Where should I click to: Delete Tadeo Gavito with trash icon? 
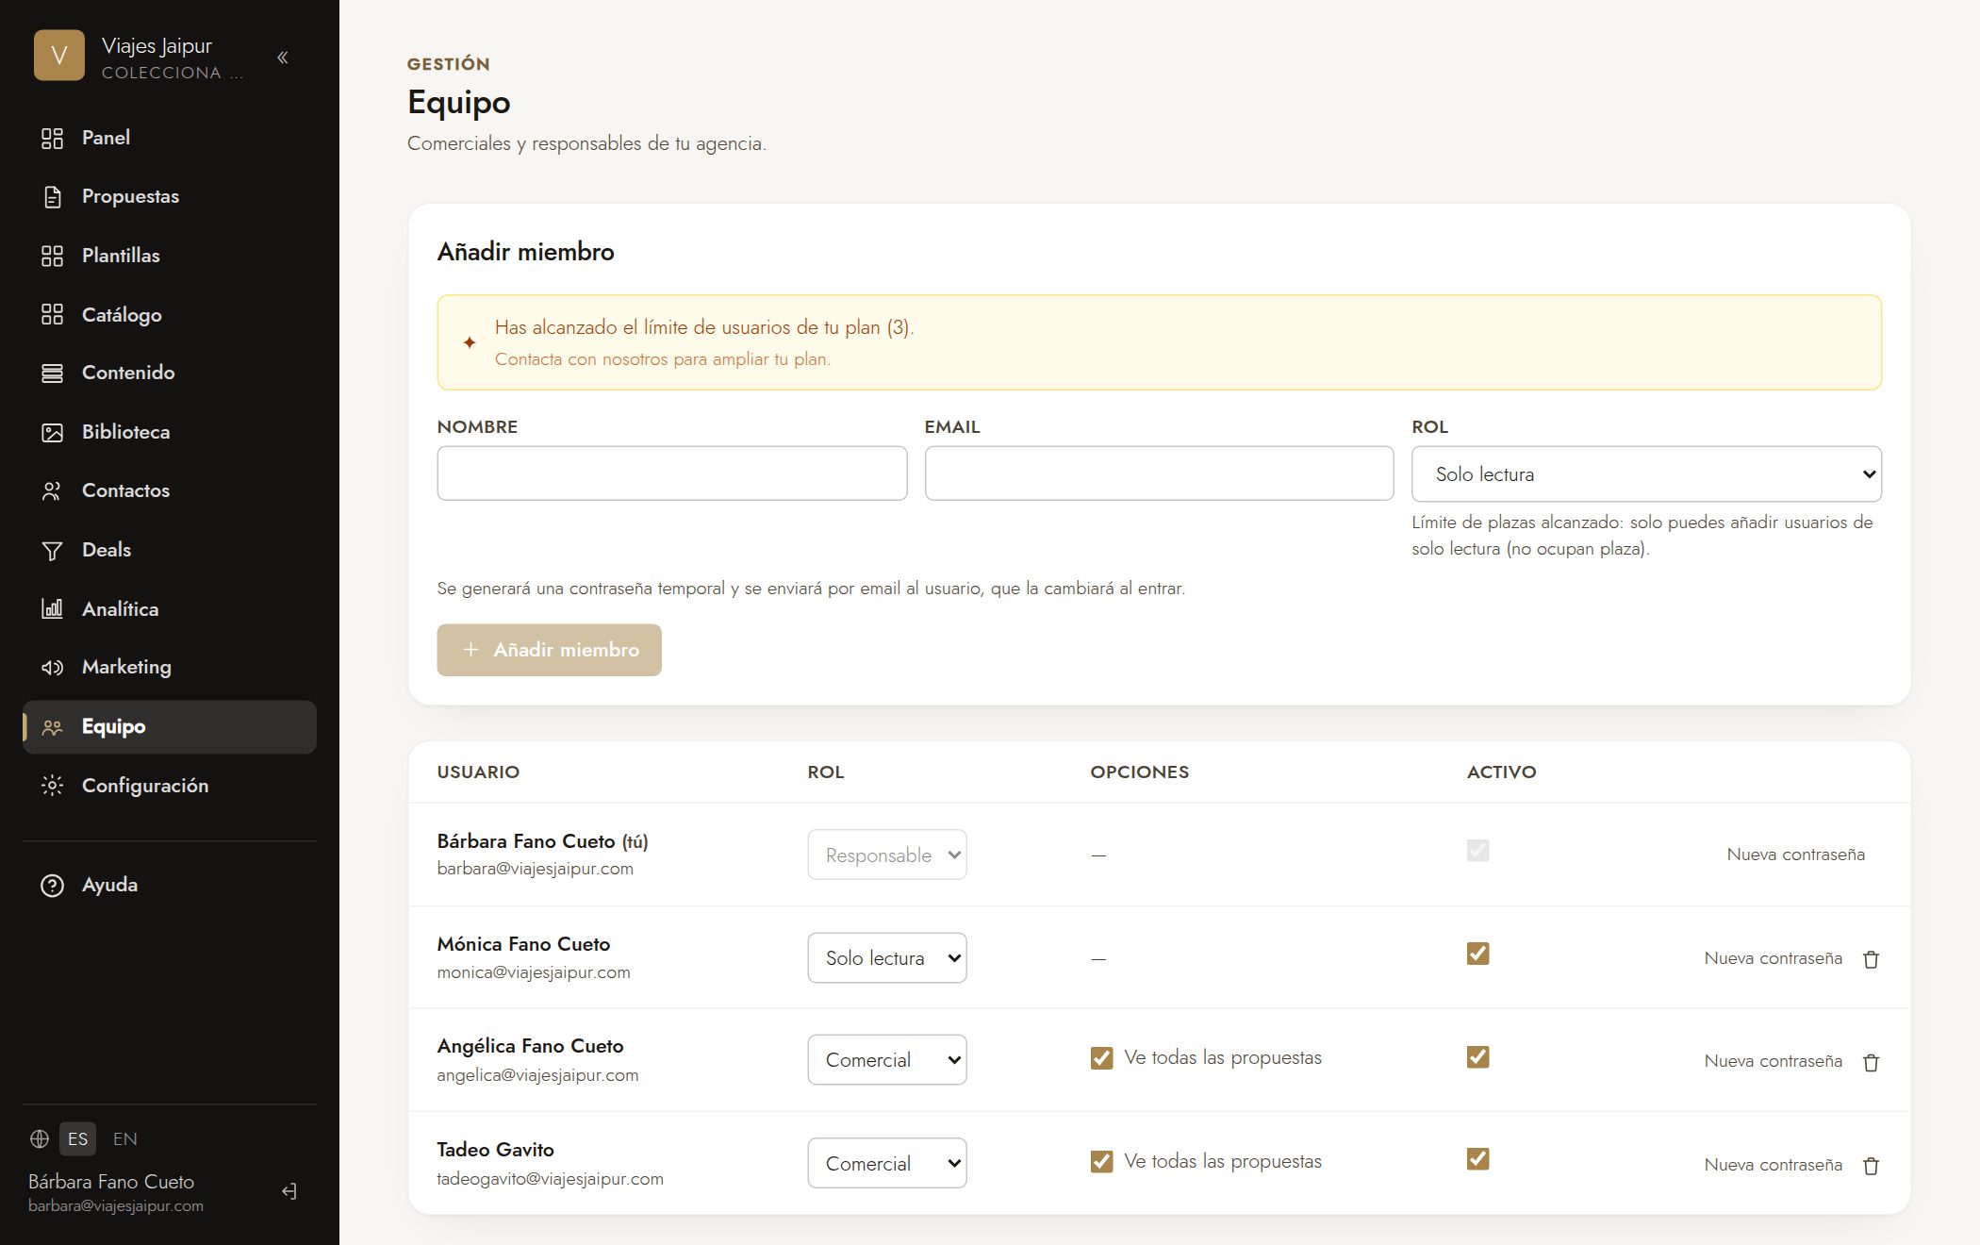tap(1872, 1166)
